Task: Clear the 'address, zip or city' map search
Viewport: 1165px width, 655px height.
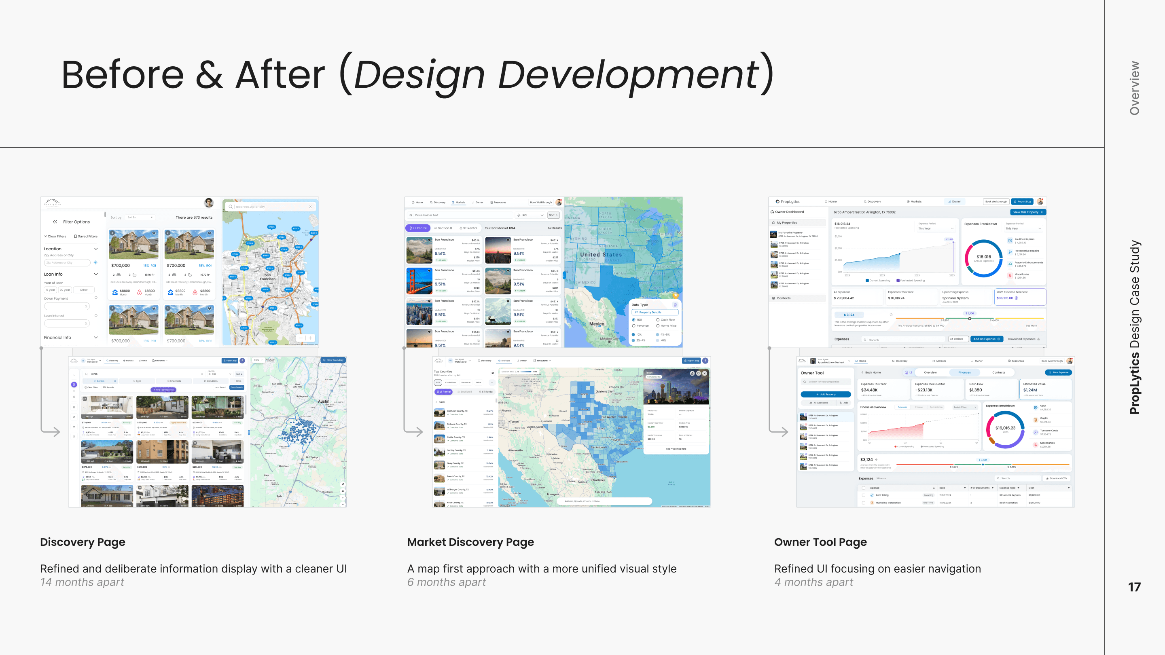Action: pyautogui.click(x=310, y=207)
